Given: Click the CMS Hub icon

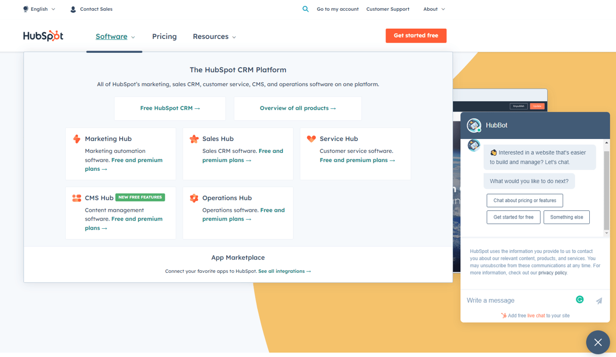Looking at the screenshot, I should [x=76, y=198].
